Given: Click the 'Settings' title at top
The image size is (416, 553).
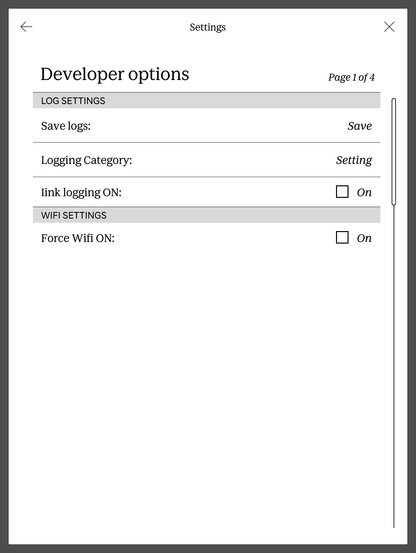Looking at the screenshot, I should [208, 27].
